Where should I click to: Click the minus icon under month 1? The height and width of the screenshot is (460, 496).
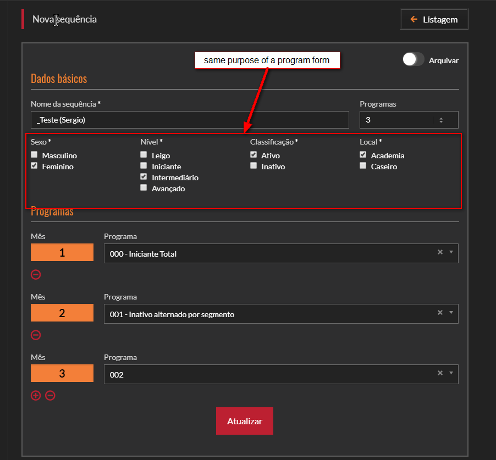[36, 274]
